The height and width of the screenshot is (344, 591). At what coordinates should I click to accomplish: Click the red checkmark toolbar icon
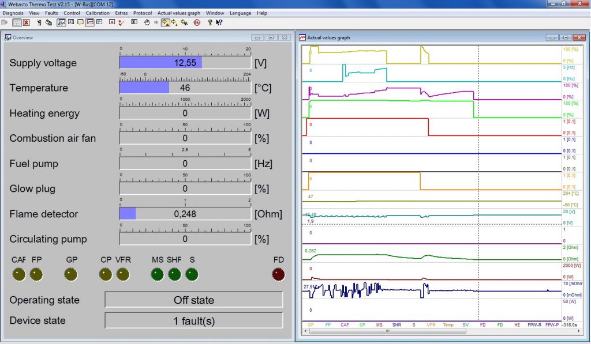[x=121, y=22]
